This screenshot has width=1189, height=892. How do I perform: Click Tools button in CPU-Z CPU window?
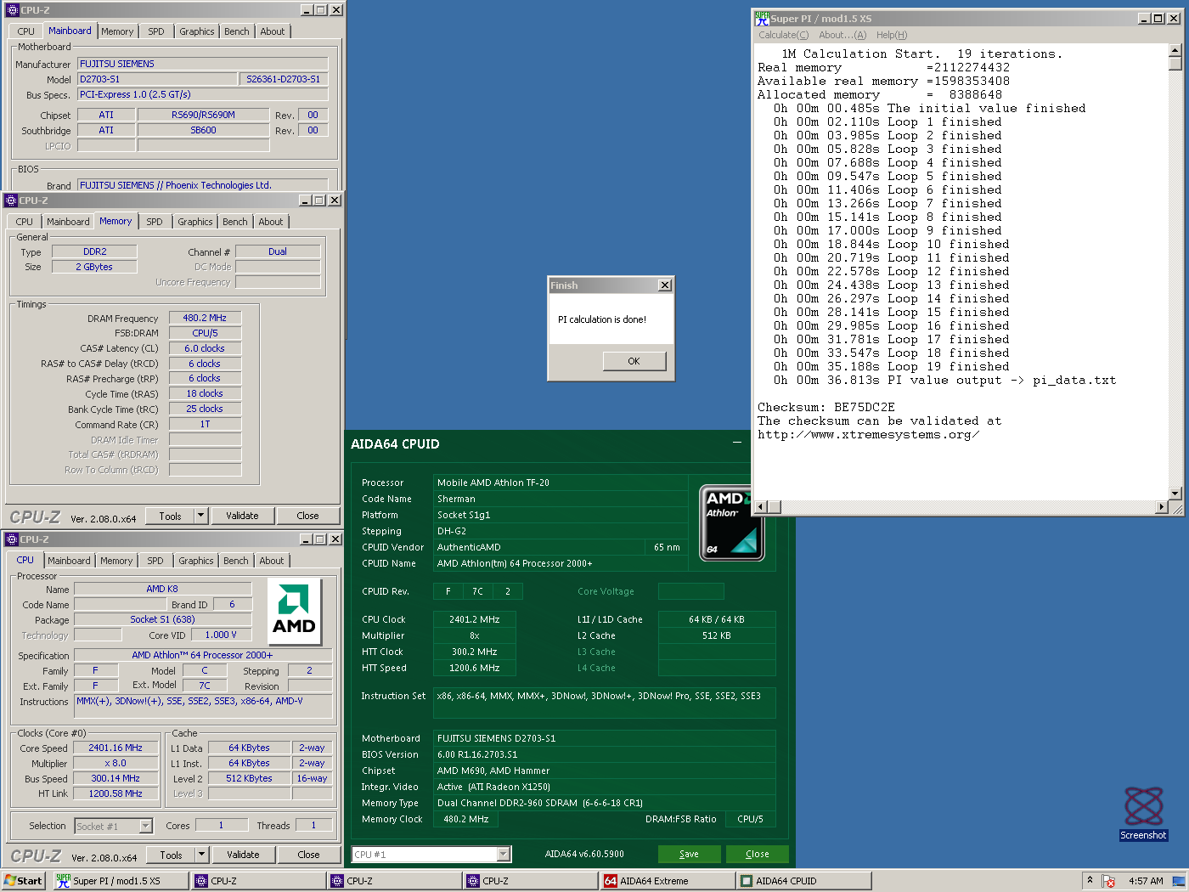171,855
